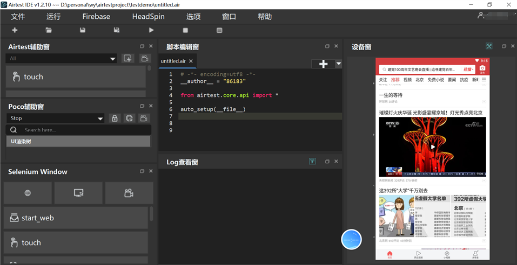
Task: Select the touch command in Airtest辅助窗
Action: 76,76
